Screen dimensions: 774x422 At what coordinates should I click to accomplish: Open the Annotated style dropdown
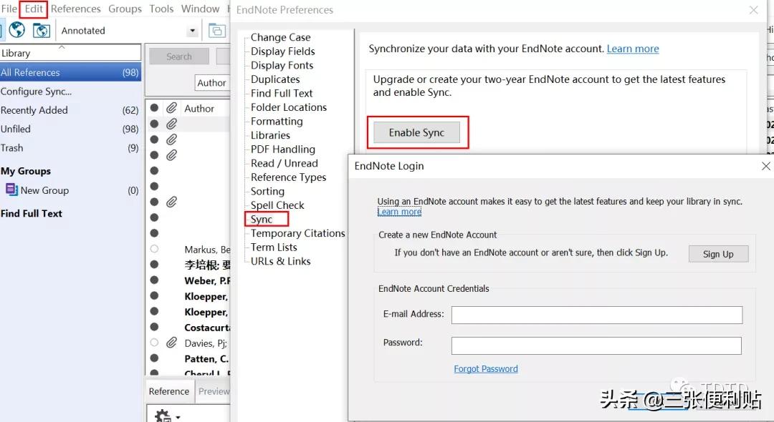tap(191, 30)
